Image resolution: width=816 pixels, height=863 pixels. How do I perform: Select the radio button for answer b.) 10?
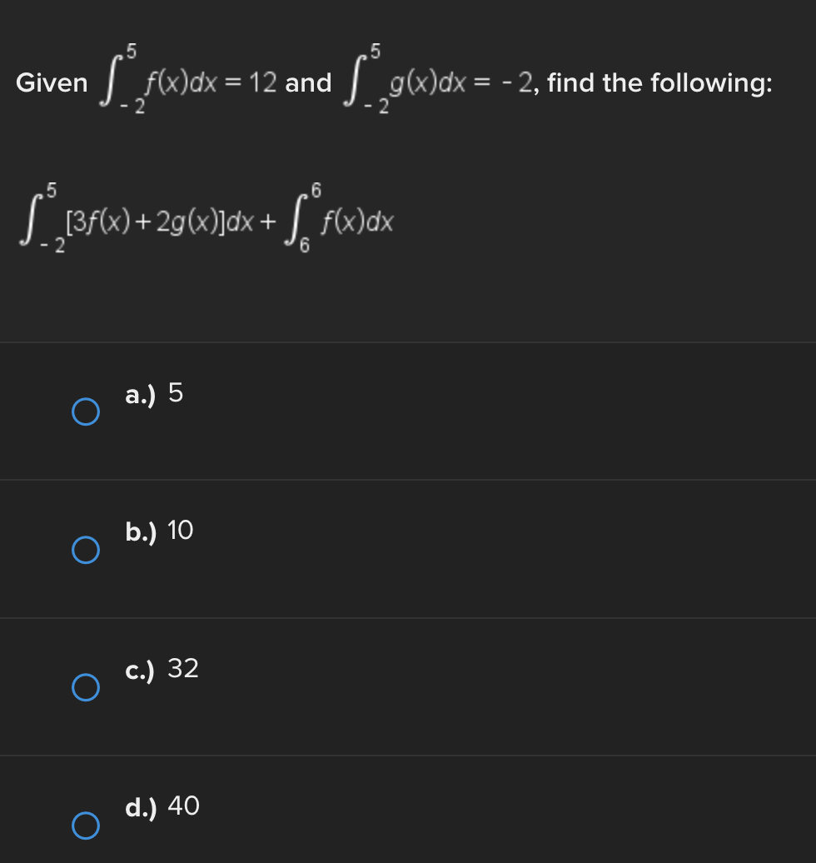[85, 549]
